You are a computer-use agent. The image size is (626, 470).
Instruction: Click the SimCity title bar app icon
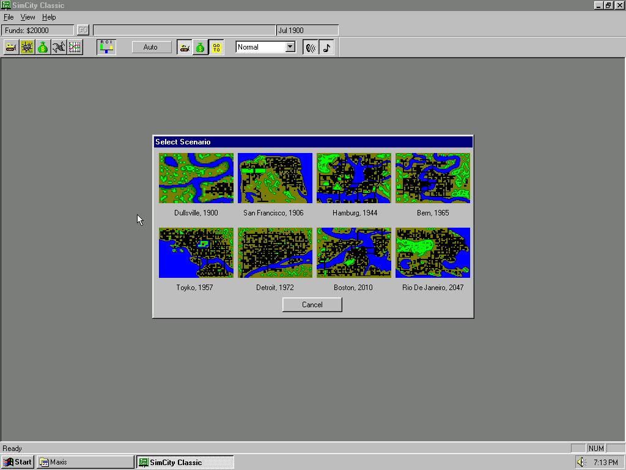tap(6, 5)
